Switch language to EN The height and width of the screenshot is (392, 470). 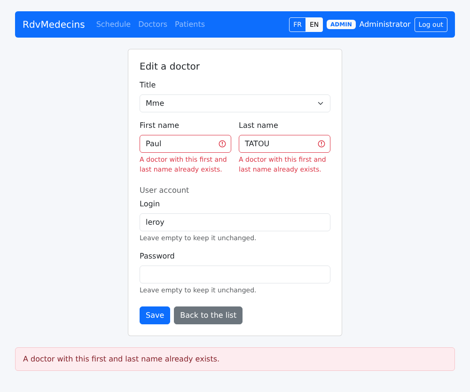[314, 24]
